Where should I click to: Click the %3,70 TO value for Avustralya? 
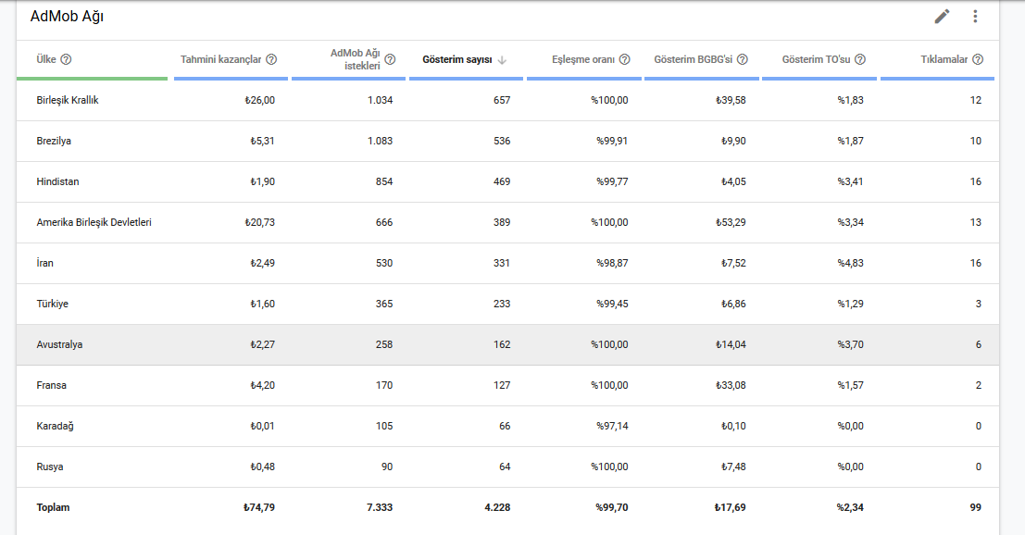pos(850,344)
